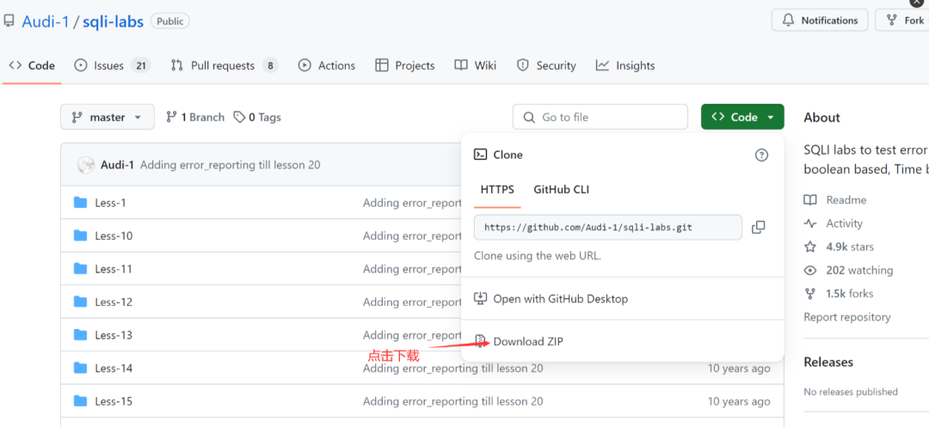This screenshot has width=929, height=427.
Task: Click the folder icon beside Less-15
Action: click(x=81, y=401)
